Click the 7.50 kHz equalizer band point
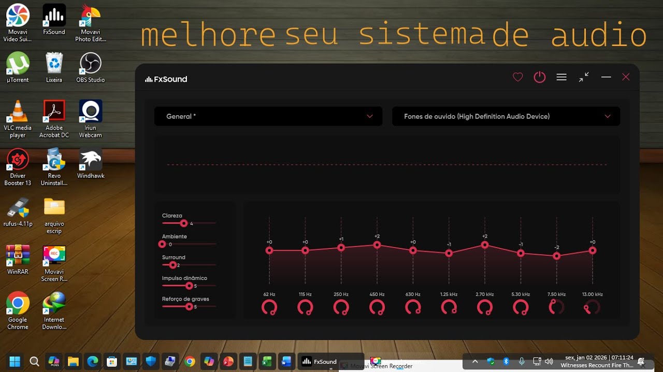Viewport: 663px width, 372px height. point(557,256)
